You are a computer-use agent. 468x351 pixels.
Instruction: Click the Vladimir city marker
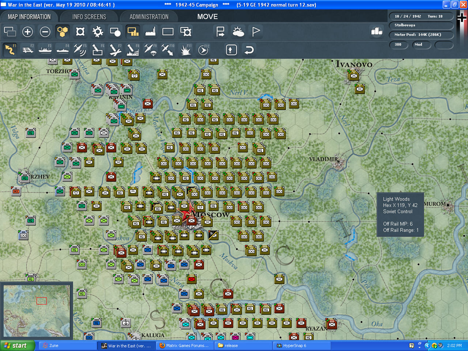tap(339, 162)
